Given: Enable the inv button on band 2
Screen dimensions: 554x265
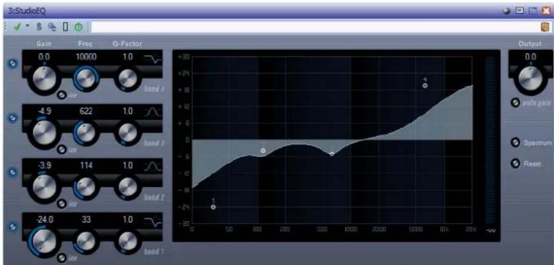Looking at the screenshot, I should coord(61,204).
